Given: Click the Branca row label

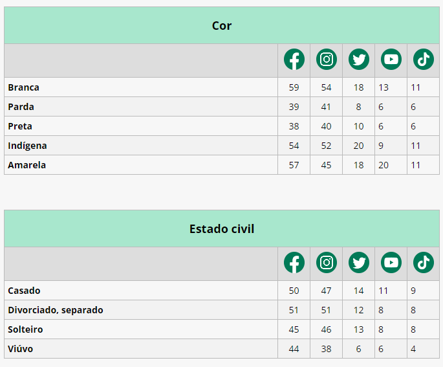Looking at the screenshot, I should click(23, 87).
